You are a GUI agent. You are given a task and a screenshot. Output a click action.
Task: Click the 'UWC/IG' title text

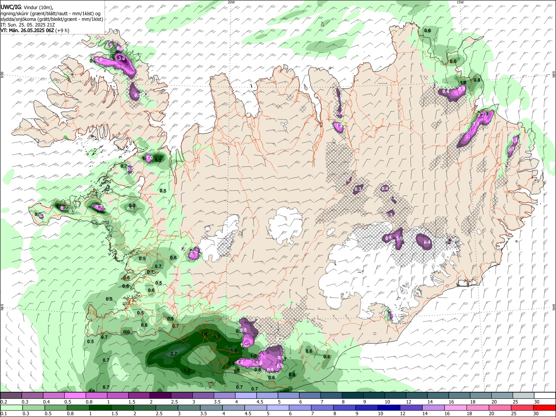(x=10, y=7)
